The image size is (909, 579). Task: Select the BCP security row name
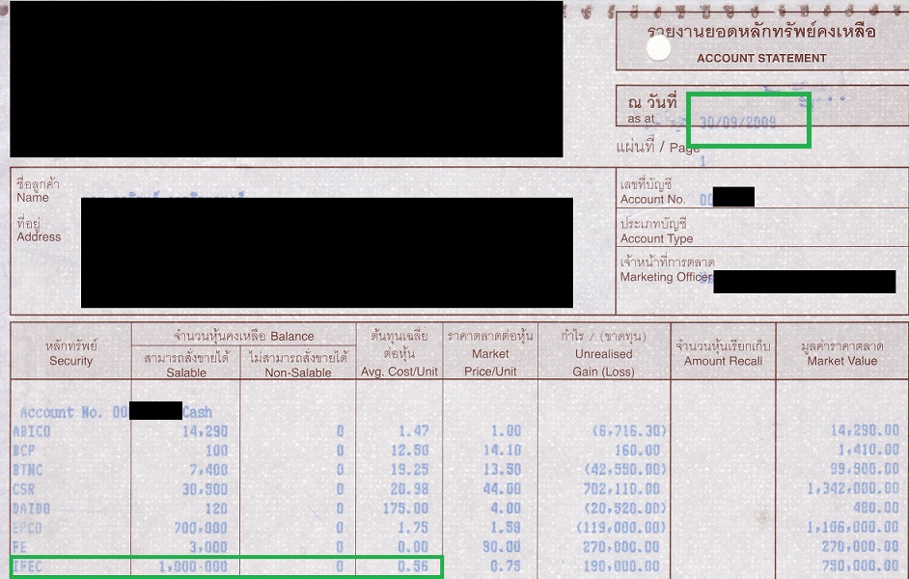pyautogui.click(x=24, y=451)
